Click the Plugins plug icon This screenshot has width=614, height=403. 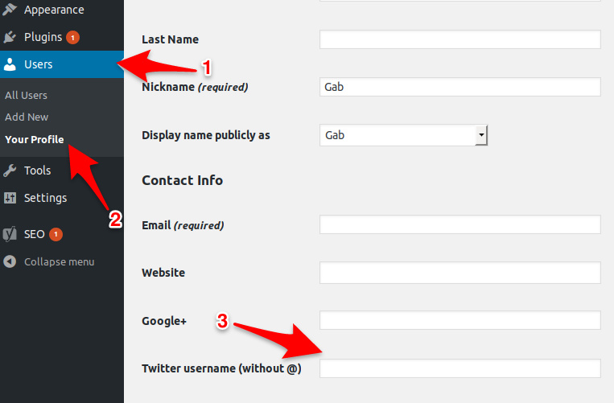[10, 37]
